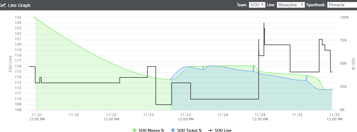357x132 pixels.
Task: Click the SOU % right axis title
Action: tap(353, 64)
